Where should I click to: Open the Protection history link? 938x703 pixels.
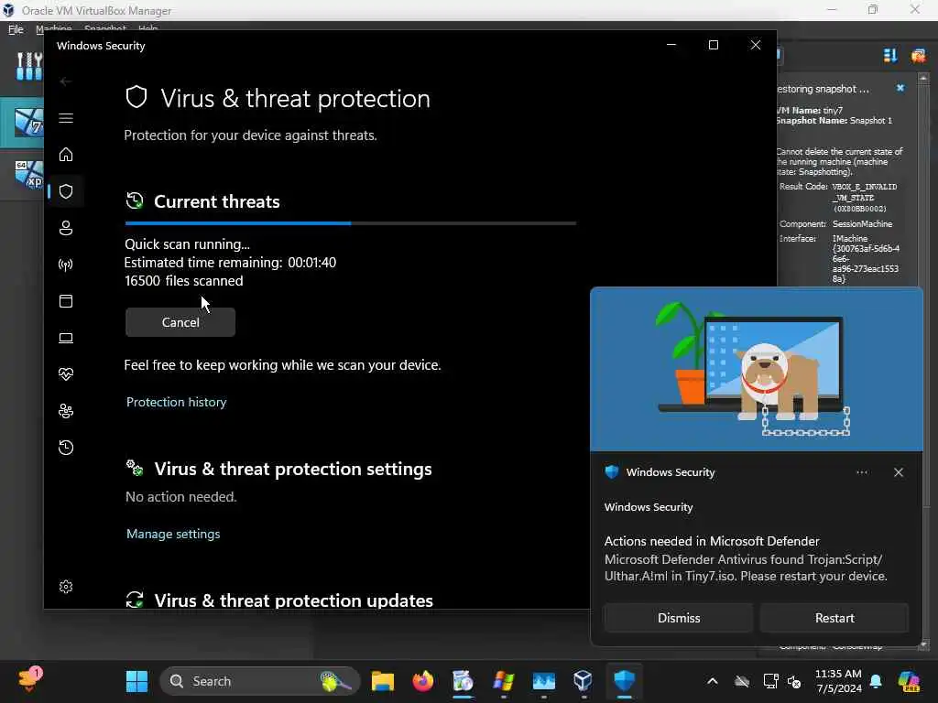[x=177, y=403]
